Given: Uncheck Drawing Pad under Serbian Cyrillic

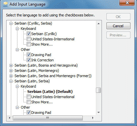Looking at the screenshot, I should coord(29,55).
